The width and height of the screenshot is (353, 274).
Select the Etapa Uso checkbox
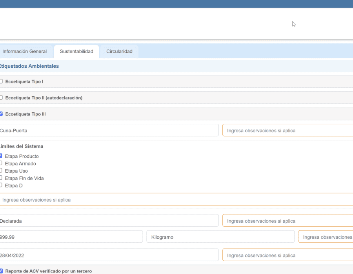[1, 171]
